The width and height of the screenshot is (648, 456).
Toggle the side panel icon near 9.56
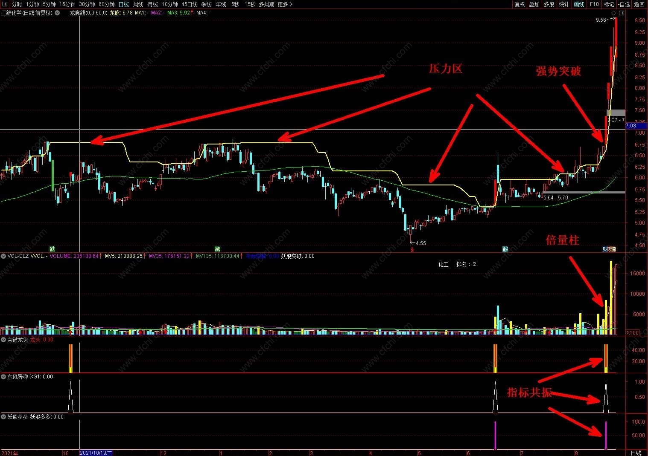(621, 13)
